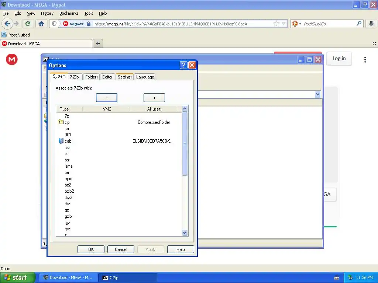Click the zip compressed folder icon
This screenshot has height=283, width=378.
pos(61,122)
